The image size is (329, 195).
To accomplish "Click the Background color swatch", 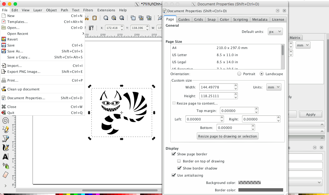I will [x=250, y=183].
